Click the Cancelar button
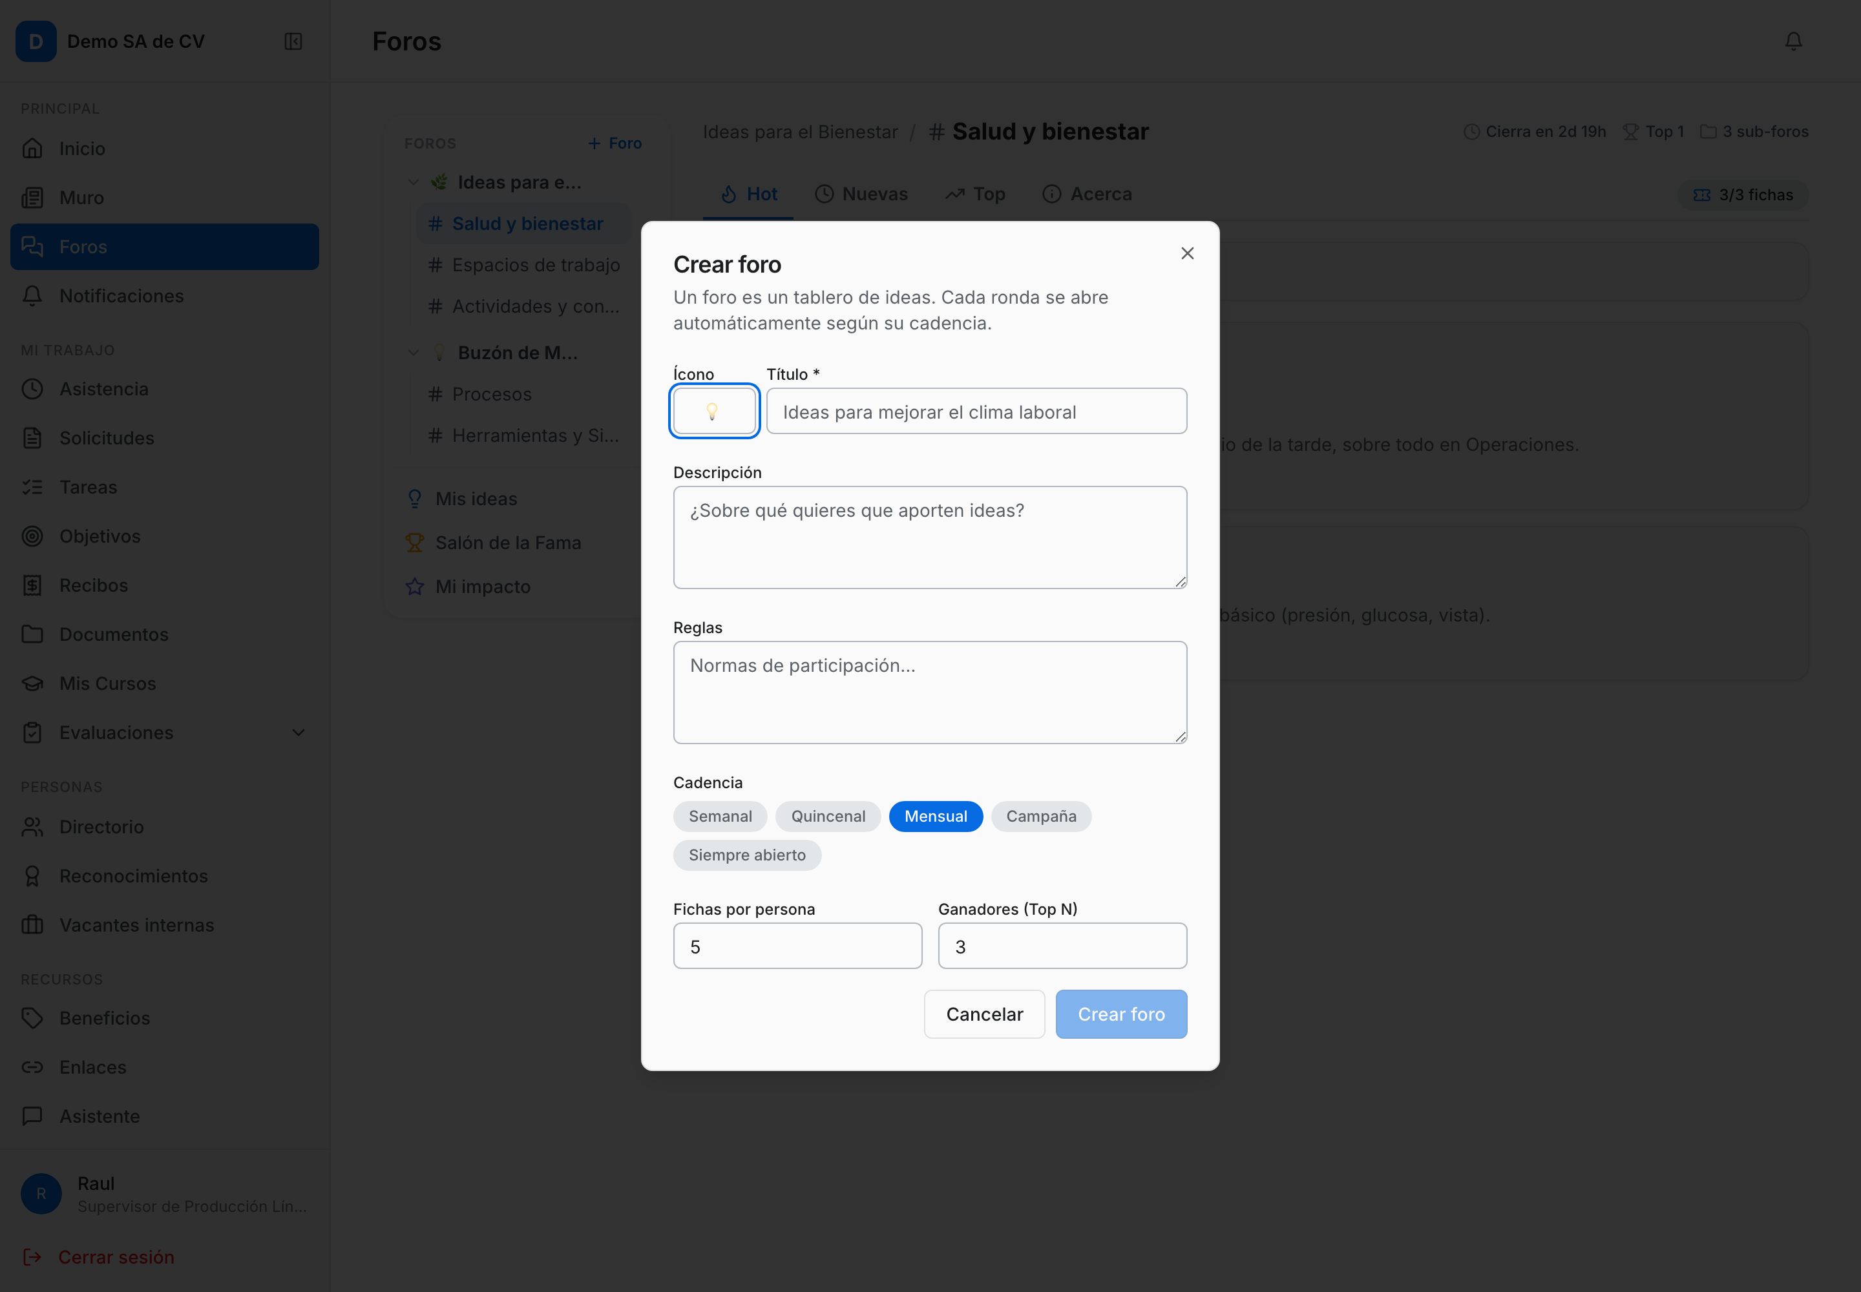The height and width of the screenshot is (1292, 1861). click(984, 1014)
